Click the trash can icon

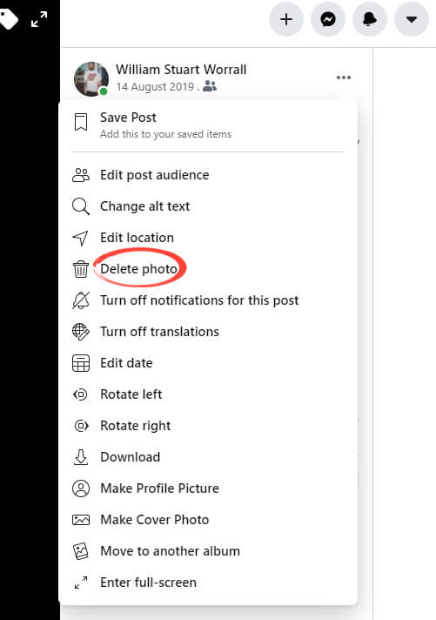pos(81,269)
